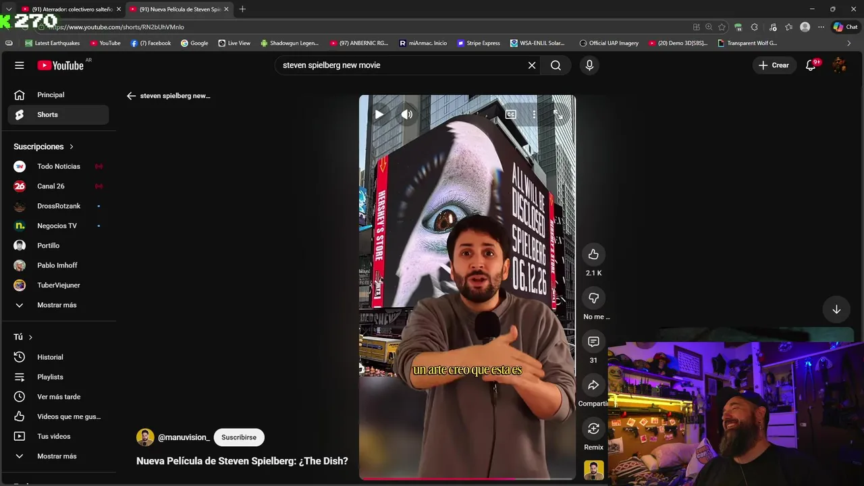This screenshot has width=864, height=486.
Task: Open Ver más tarde list
Action: pos(58,397)
